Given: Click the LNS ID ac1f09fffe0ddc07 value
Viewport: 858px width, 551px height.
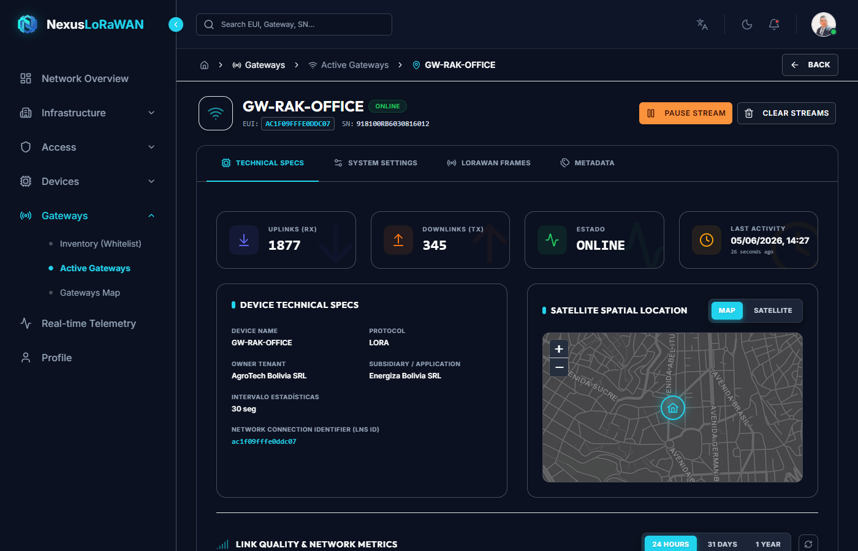Looking at the screenshot, I should (x=264, y=441).
